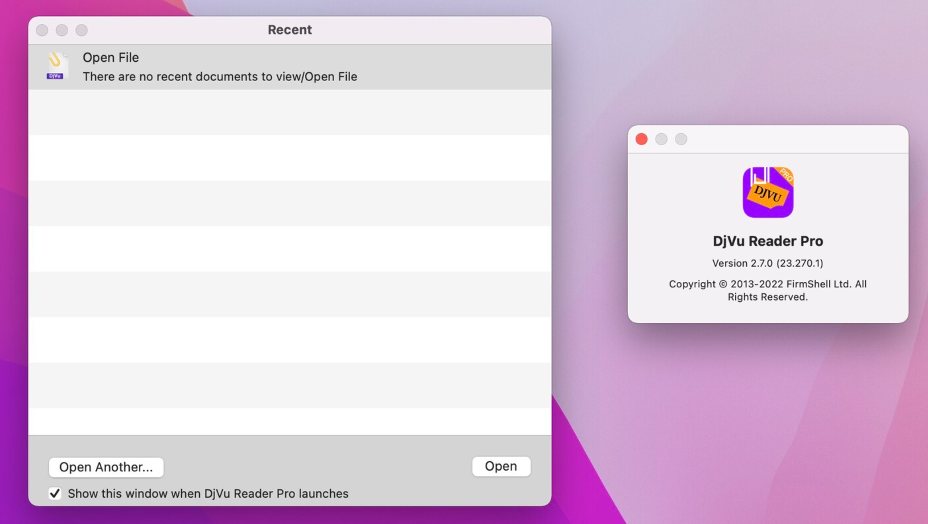928x524 pixels.
Task: Uncheck Show this window when launches checkbox
Action: (x=55, y=493)
